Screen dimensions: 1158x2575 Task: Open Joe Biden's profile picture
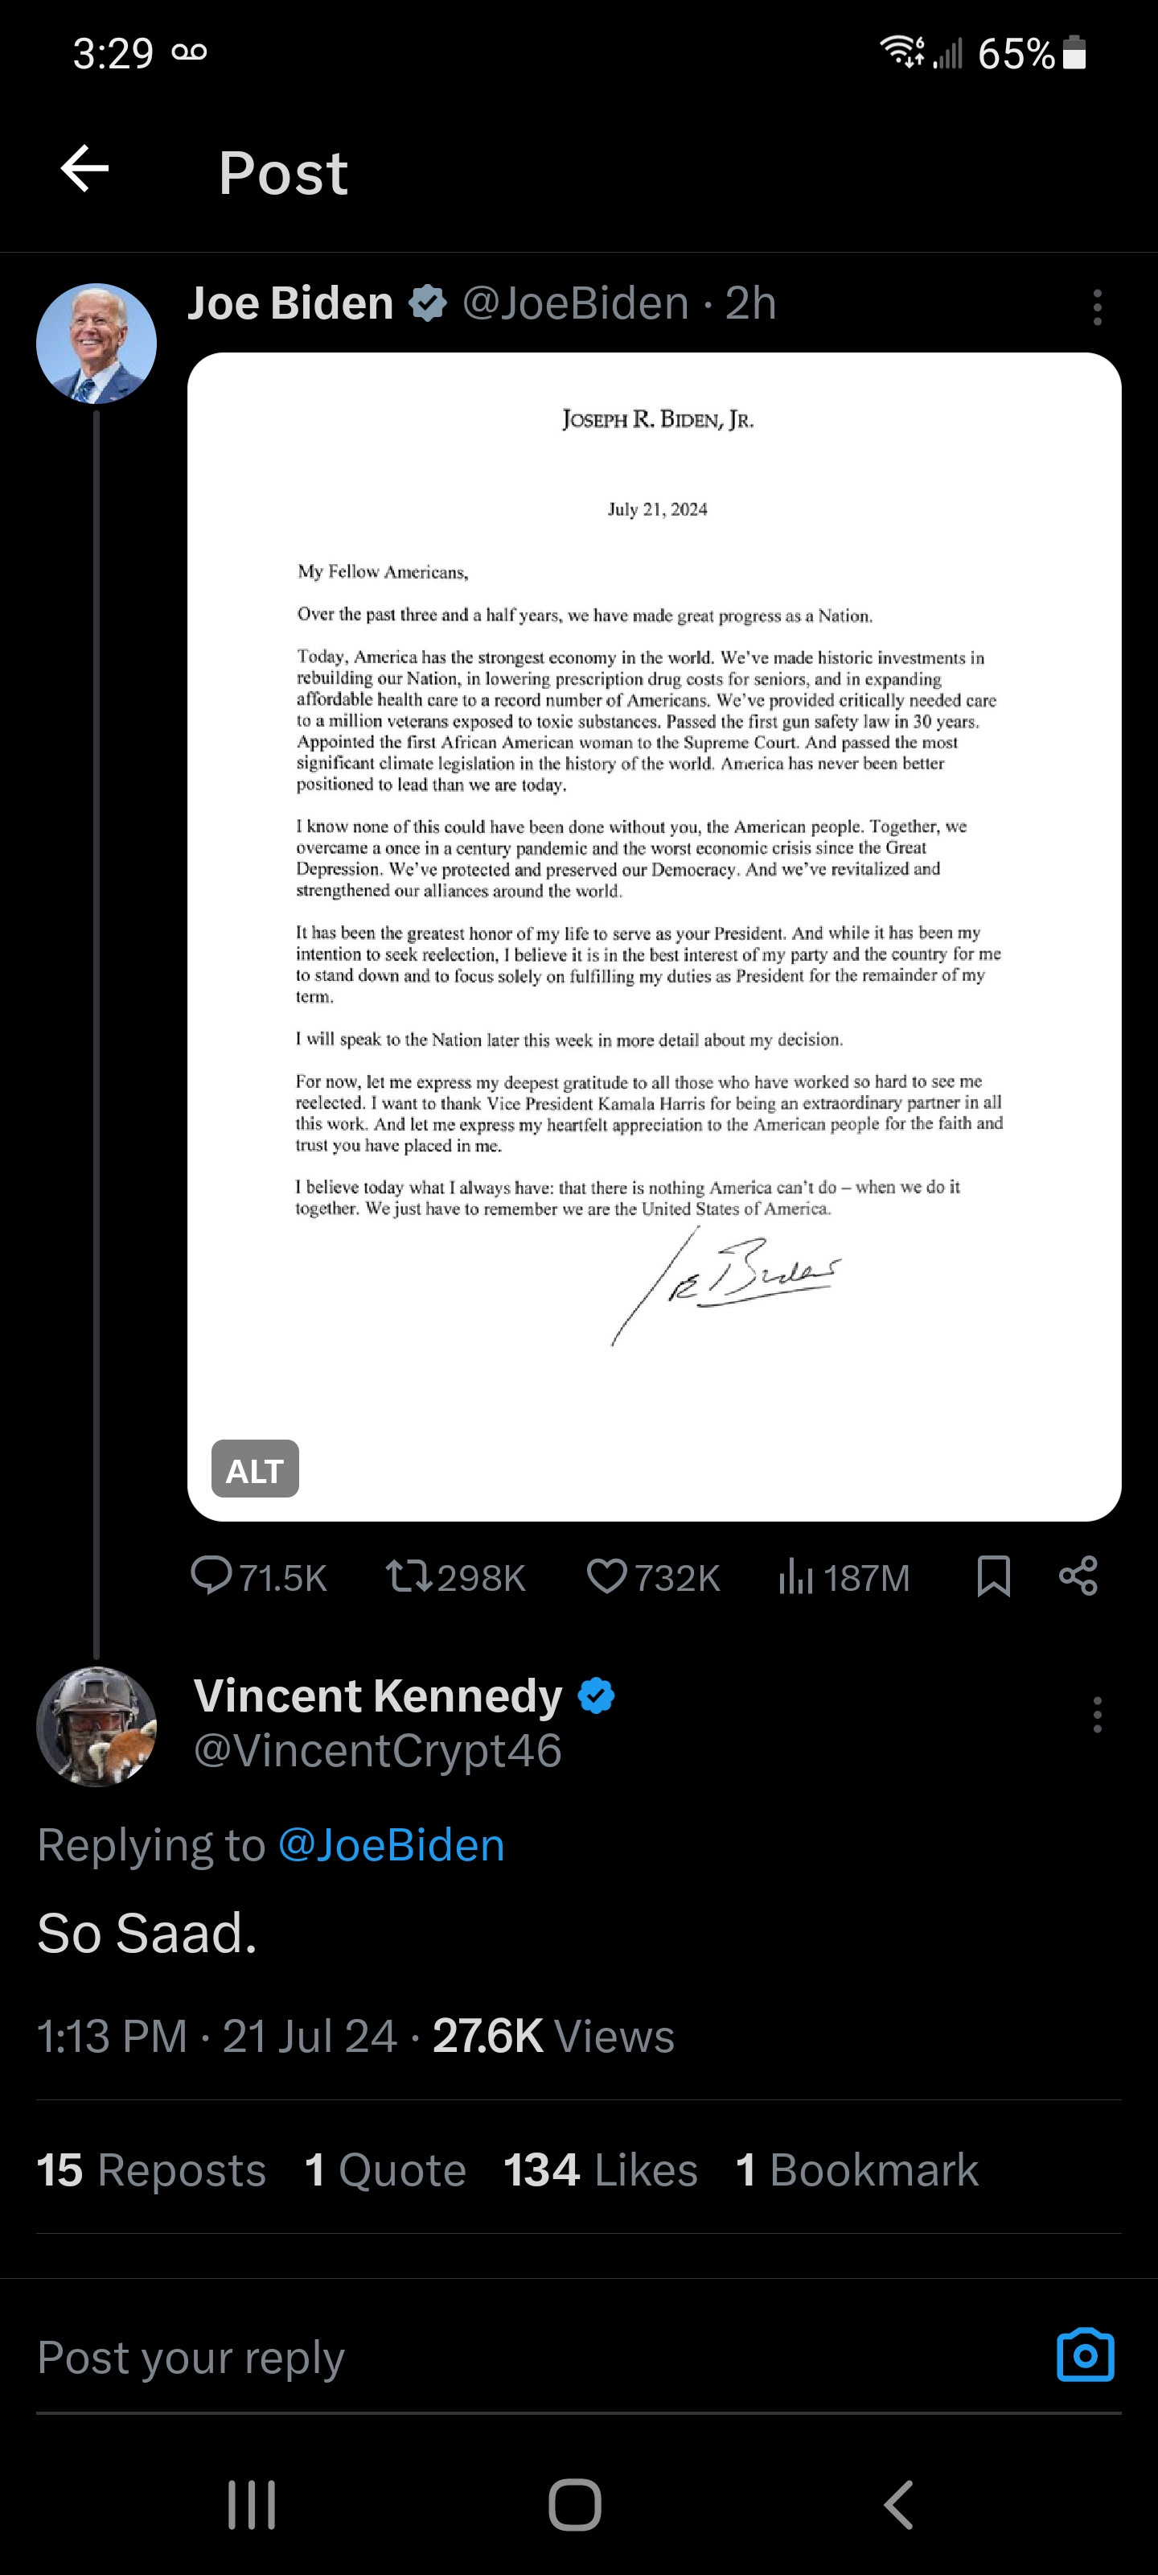coord(97,344)
